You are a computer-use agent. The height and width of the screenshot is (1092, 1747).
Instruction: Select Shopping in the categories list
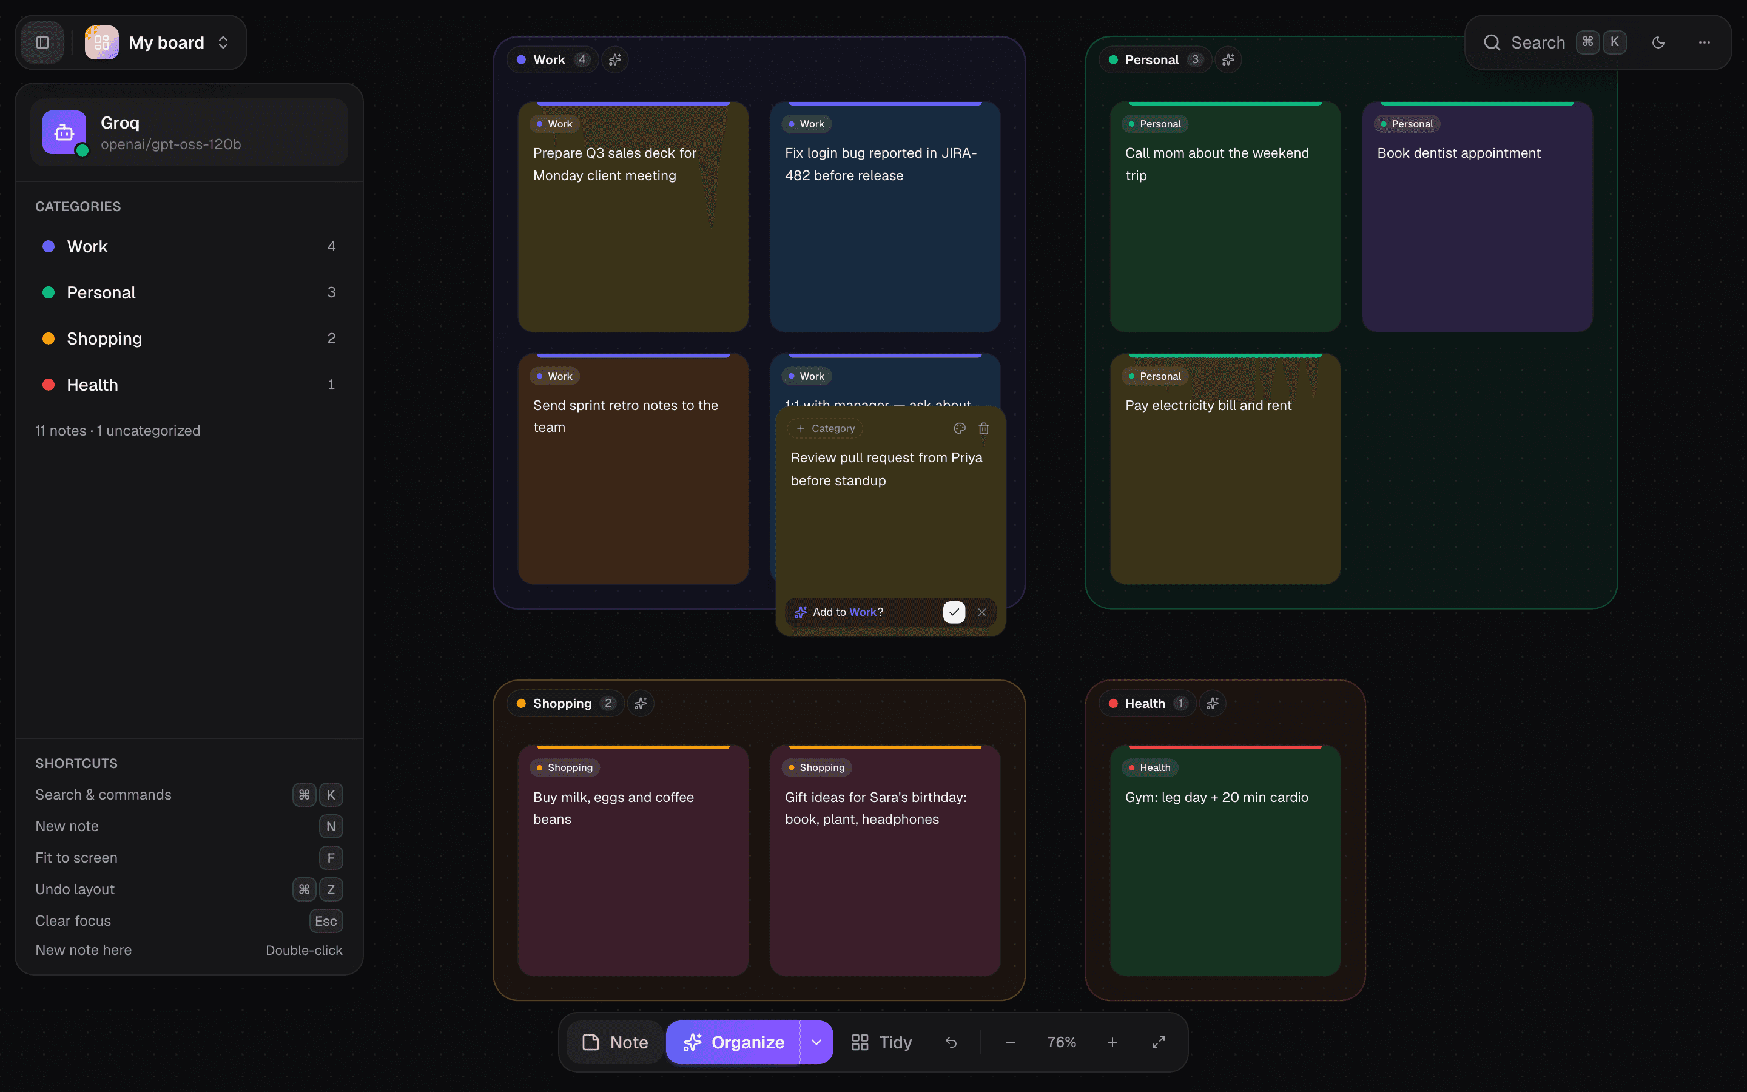tap(189, 339)
